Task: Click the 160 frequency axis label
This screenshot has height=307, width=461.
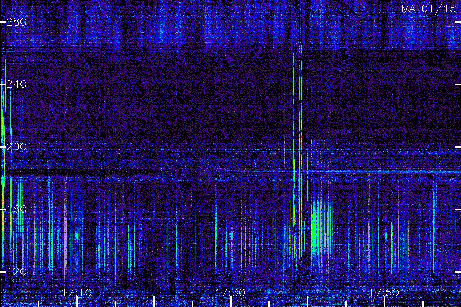Action: [16, 209]
